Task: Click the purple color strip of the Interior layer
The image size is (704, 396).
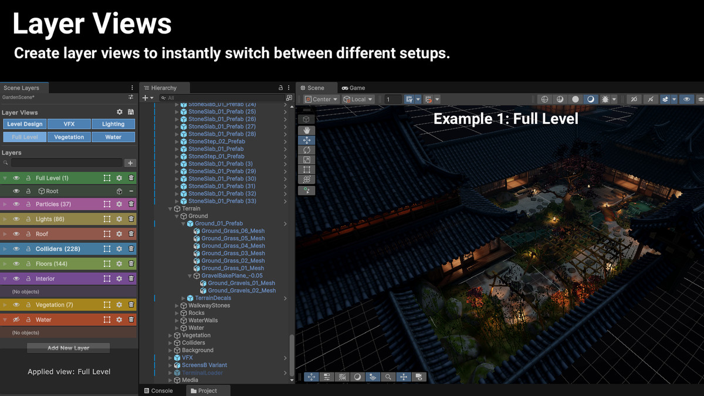Action: point(4,278)
